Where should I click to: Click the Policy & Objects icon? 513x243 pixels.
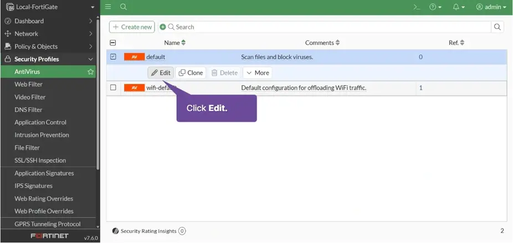8,47
